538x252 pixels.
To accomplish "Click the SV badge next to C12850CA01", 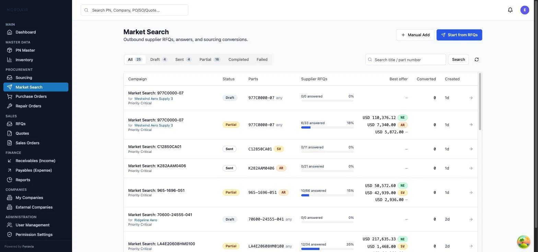I will point(279,149).
